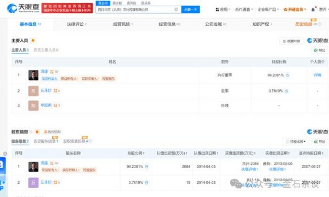Collapse the left floating sidebar arrow

click(5, 154)
